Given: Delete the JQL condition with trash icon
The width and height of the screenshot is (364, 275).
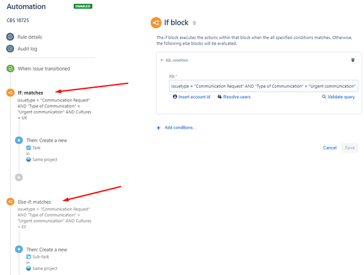Looking at the screenshot, I should coord(353,60).
